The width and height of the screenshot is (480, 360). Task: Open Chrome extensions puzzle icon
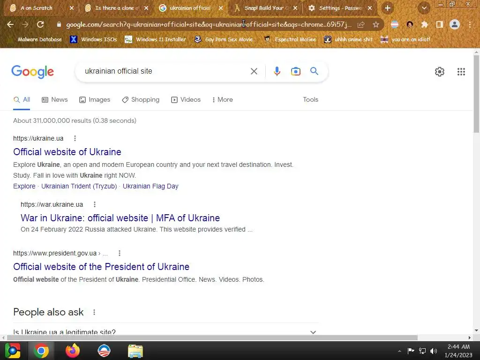(x=424, y=24)
